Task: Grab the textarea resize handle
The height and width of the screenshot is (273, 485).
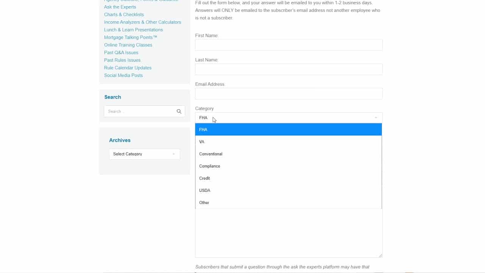Action: (380, 256)
